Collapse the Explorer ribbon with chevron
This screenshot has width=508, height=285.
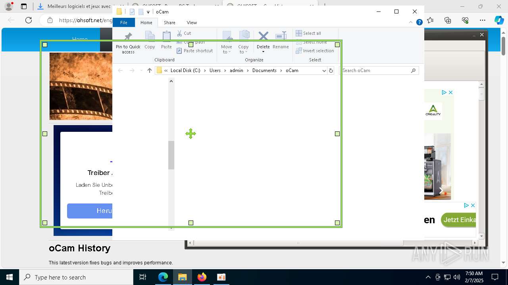pos(411,23)
